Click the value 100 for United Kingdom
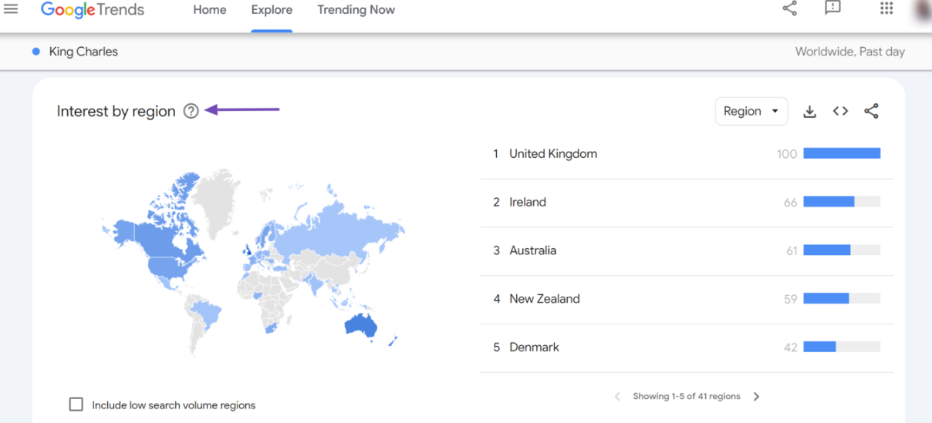The height and width of the screenshot is (423, 932). click(x=787, y=154)
